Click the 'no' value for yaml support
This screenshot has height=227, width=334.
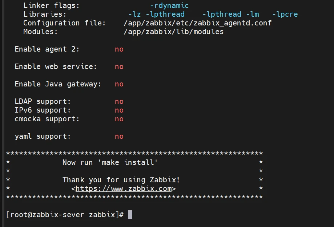119,136
